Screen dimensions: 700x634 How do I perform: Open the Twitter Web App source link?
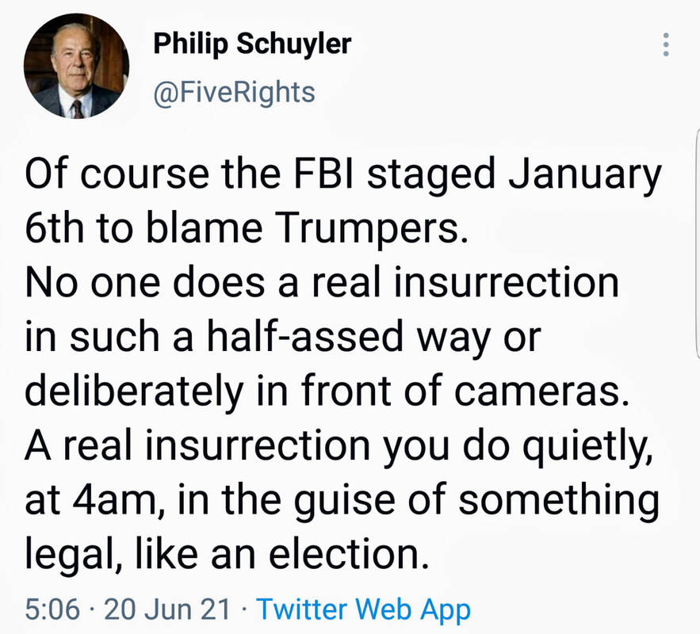coord(363,610)
